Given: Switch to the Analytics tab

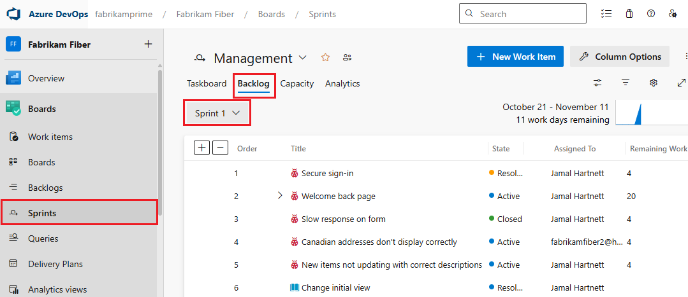Looking at the screenshot, I should pos(342,83).
